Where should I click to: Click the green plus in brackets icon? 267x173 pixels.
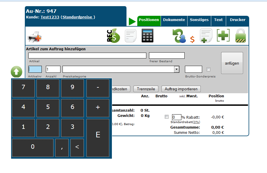point(223,36)
